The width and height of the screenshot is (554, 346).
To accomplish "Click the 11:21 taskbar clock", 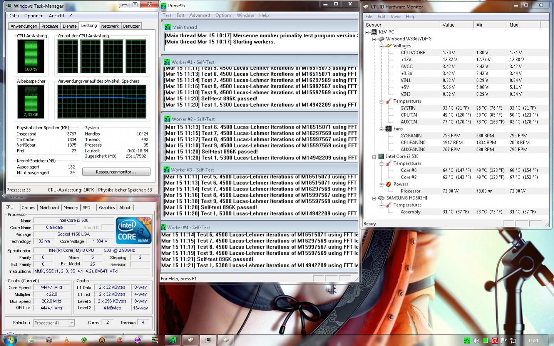I will tap(533, 341).
